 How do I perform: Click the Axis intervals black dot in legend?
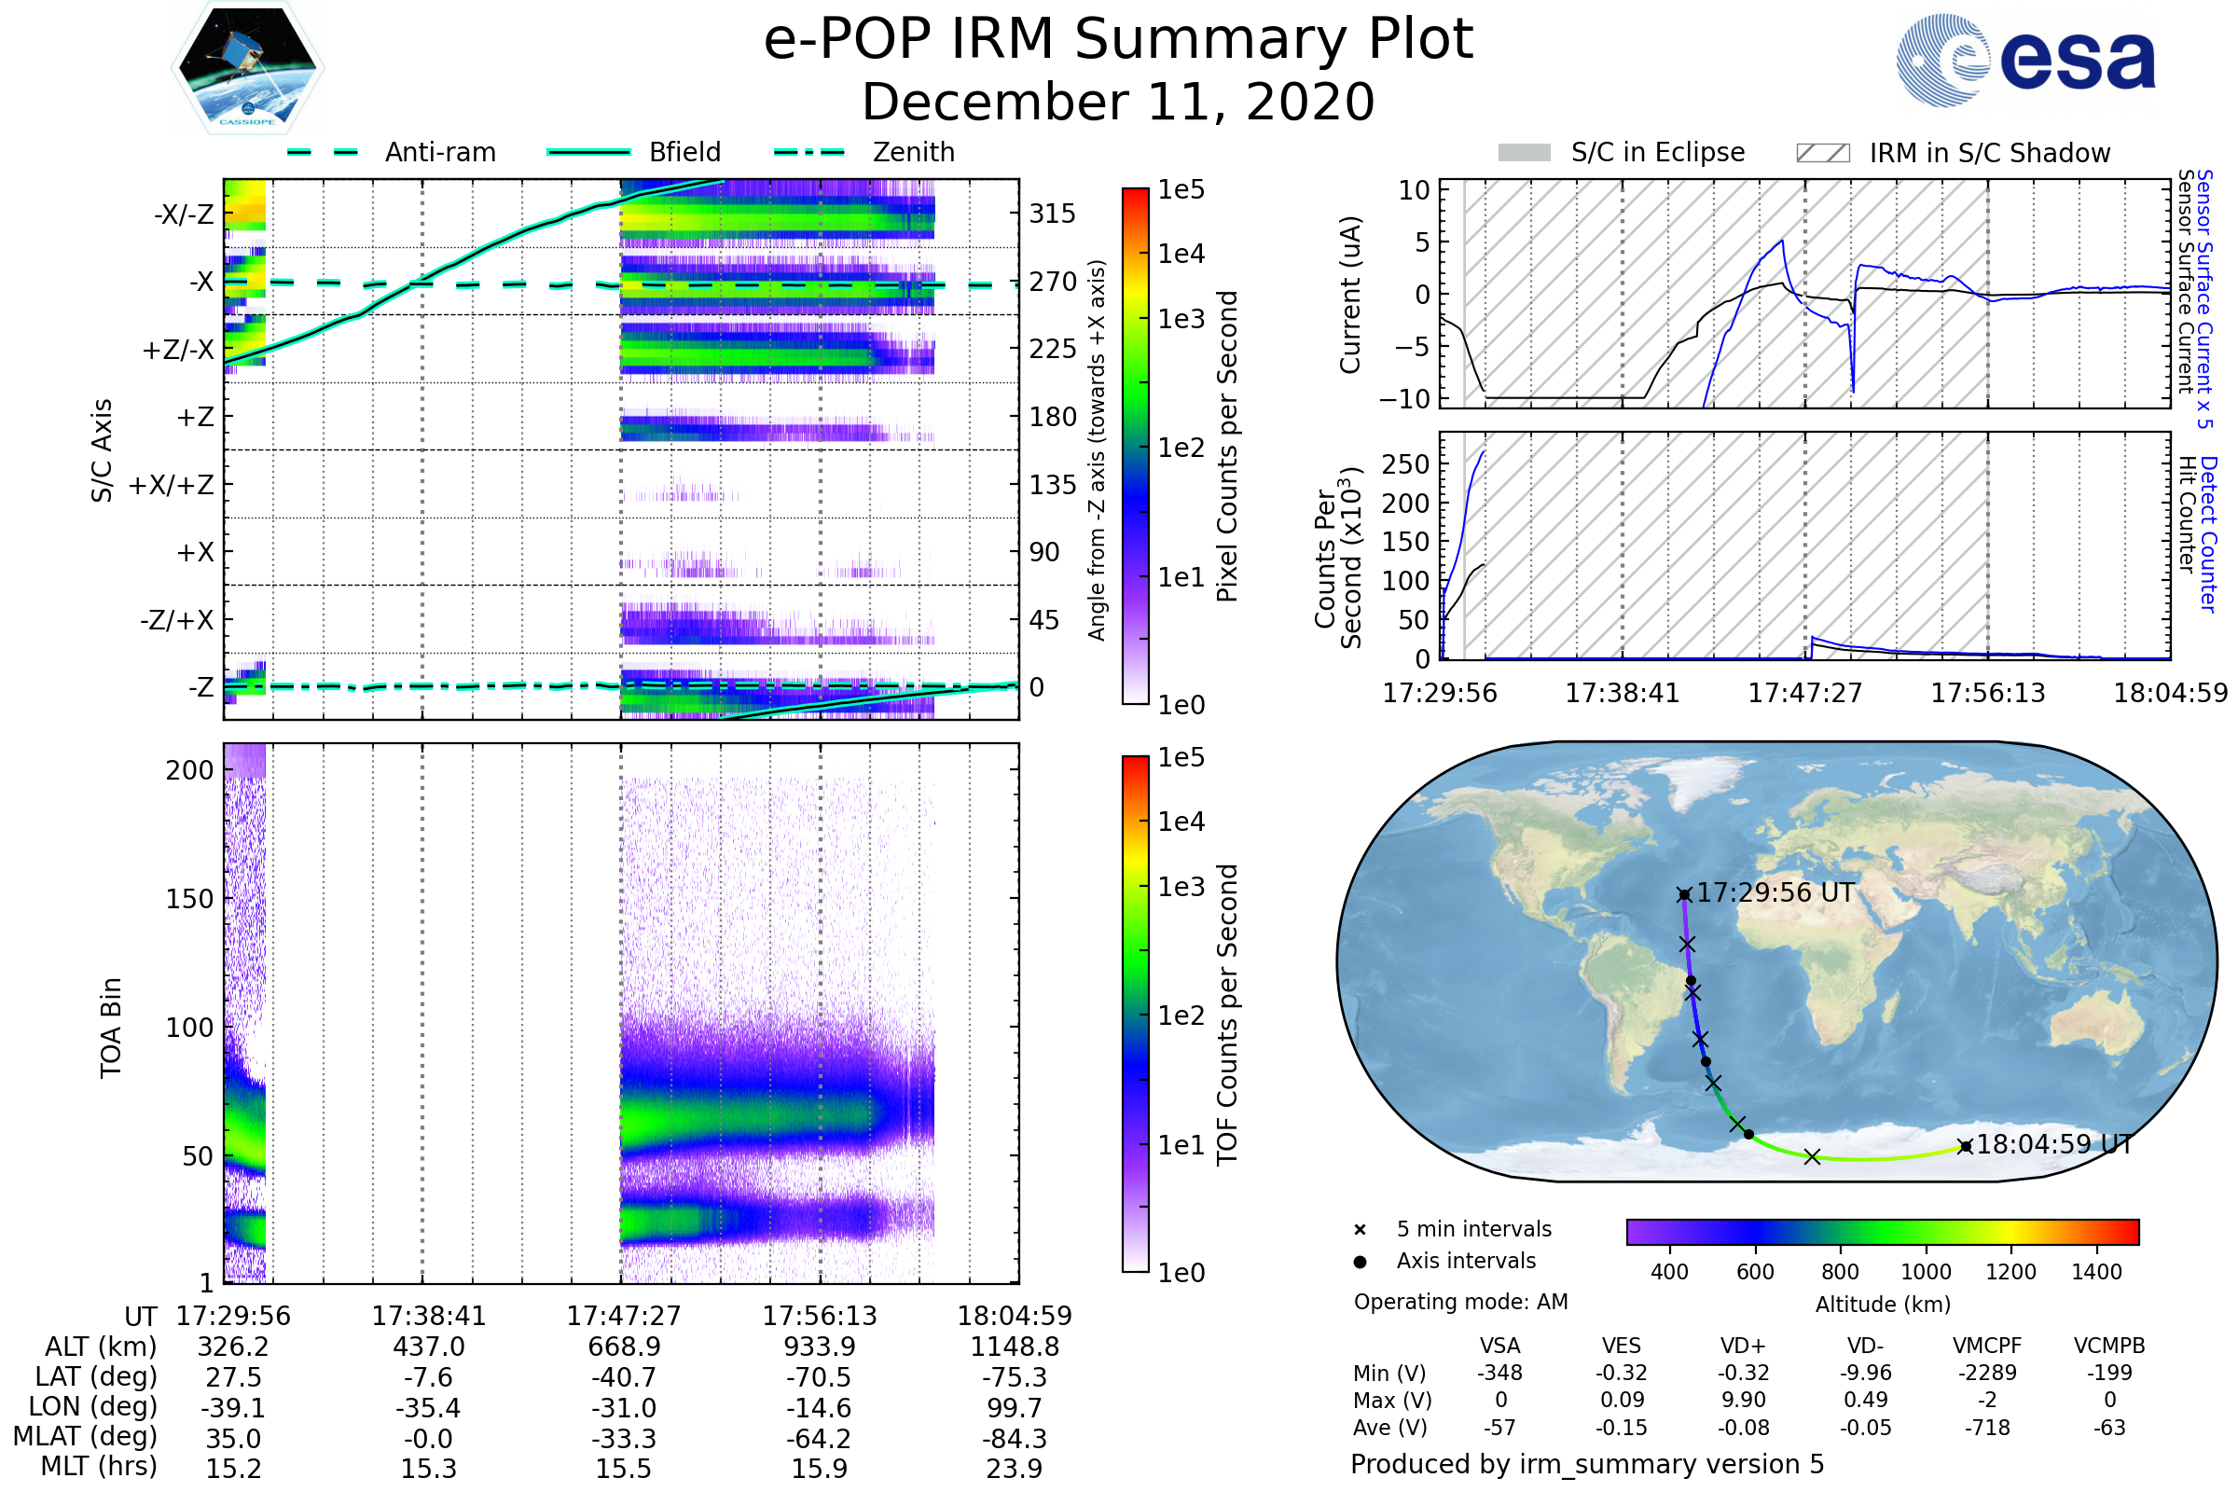pos(1360,1262)
